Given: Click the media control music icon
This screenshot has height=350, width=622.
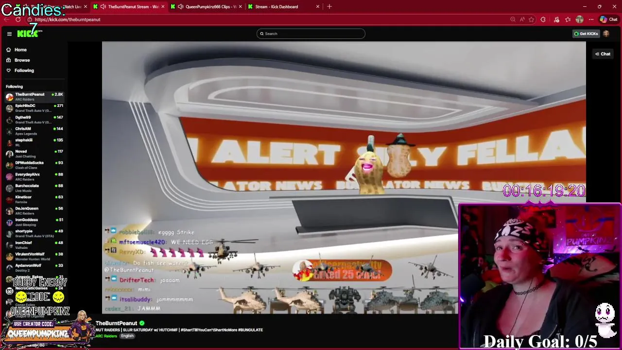Looking at the screenshot, I should 556,19.
